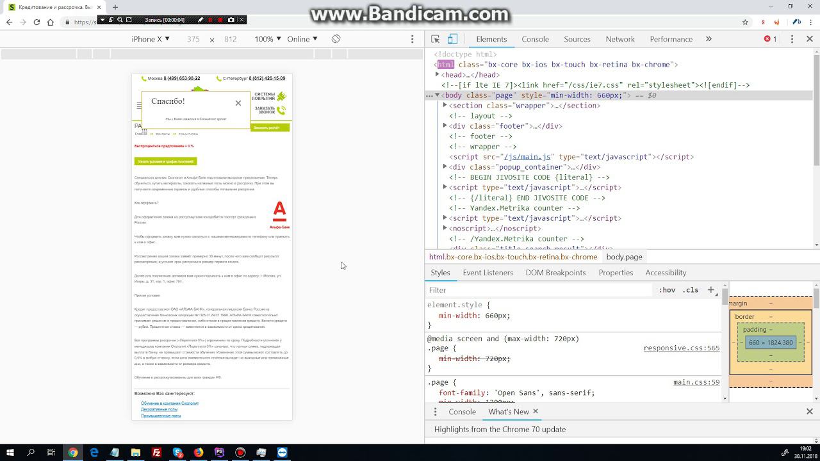Toggle the .cls class editor button

point(691,290)
